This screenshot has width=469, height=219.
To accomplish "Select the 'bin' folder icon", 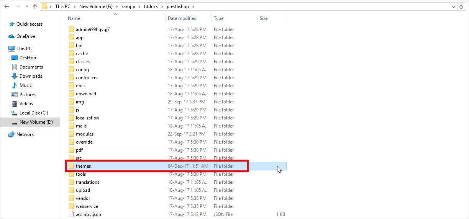I will point(71,46).
